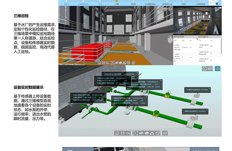Toggle the eye visibility icon in the lower toolbar

141,133
